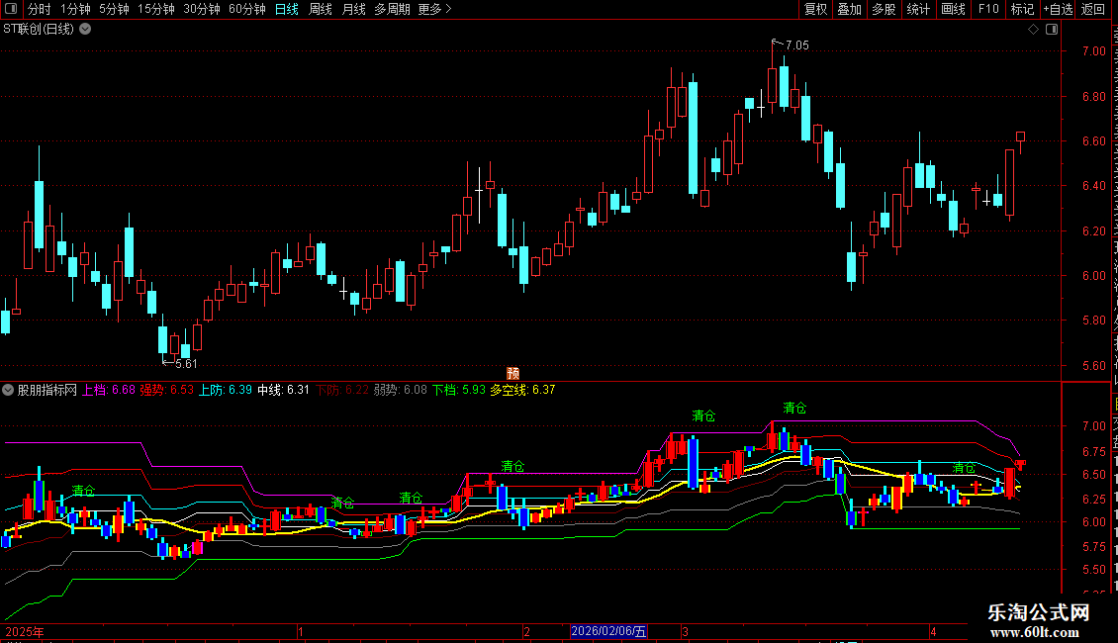The image size is (1118, 643).
Task: Click the 多股 multi-stock button
Action: point(884,9)
